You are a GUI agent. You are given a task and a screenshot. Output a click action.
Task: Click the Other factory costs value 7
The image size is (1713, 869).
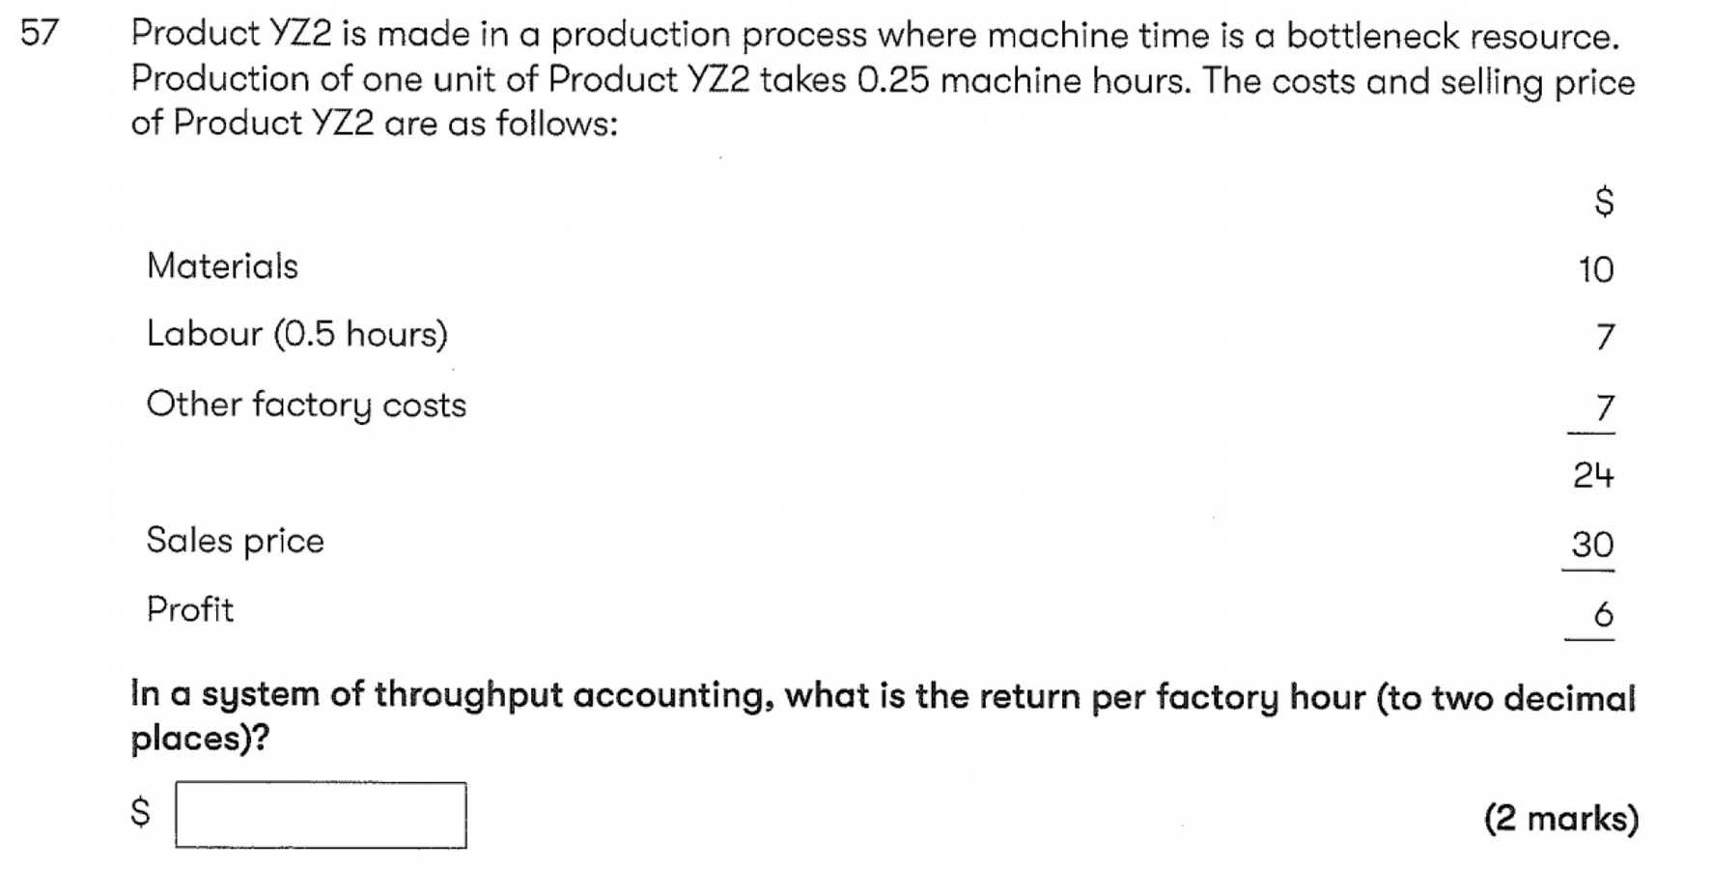click(1604, 408)
